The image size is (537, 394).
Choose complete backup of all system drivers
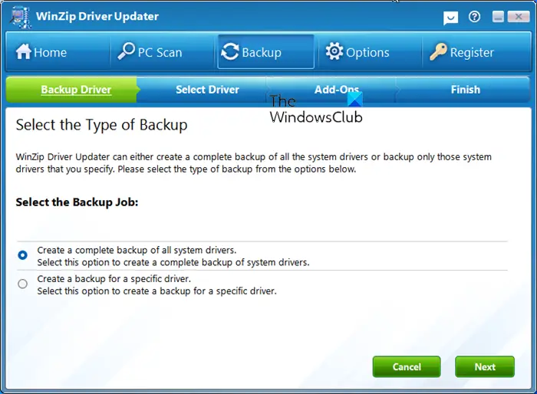(x=22, y=255)
